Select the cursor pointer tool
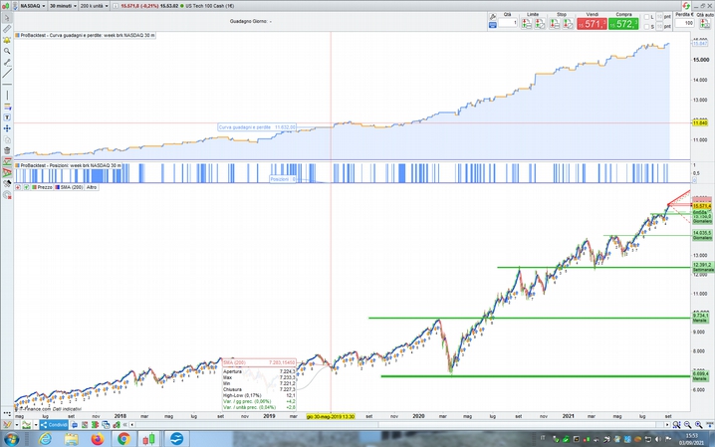This screenshot has height=447, width=715. tap(7, 18)
